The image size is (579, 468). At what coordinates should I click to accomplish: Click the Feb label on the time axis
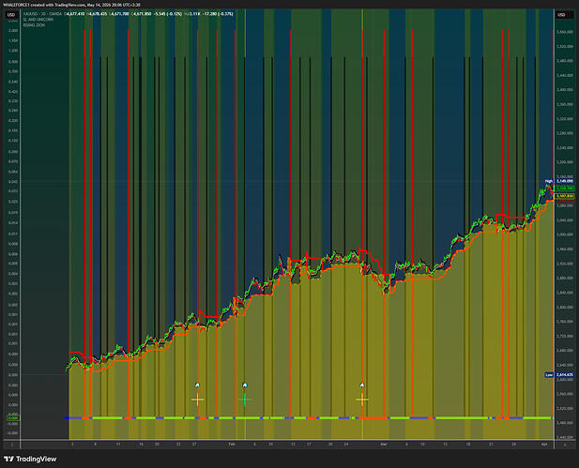(x=232, y=445)
